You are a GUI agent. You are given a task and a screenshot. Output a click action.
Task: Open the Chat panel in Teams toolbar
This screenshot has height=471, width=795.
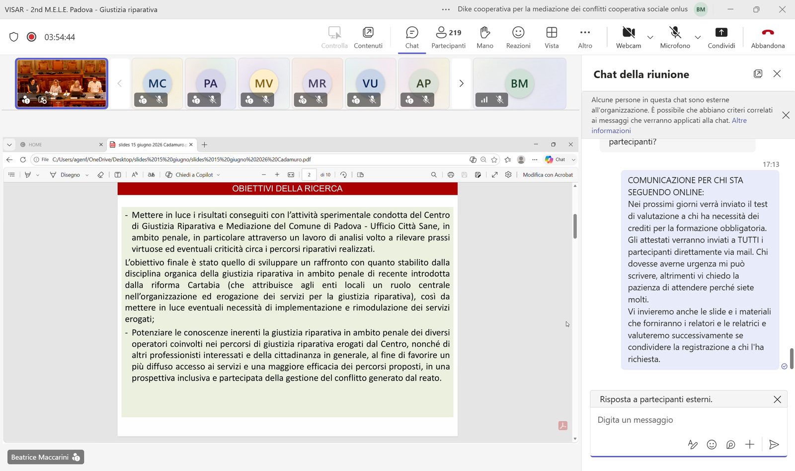coord(412,38)
